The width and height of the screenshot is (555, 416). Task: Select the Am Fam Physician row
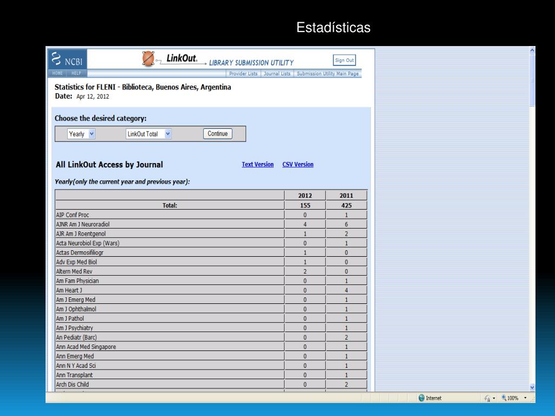211,281
